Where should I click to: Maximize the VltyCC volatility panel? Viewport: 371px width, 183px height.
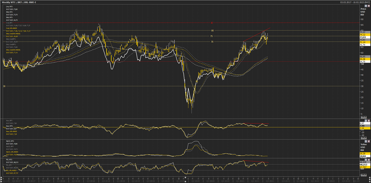tap(366, 141)
